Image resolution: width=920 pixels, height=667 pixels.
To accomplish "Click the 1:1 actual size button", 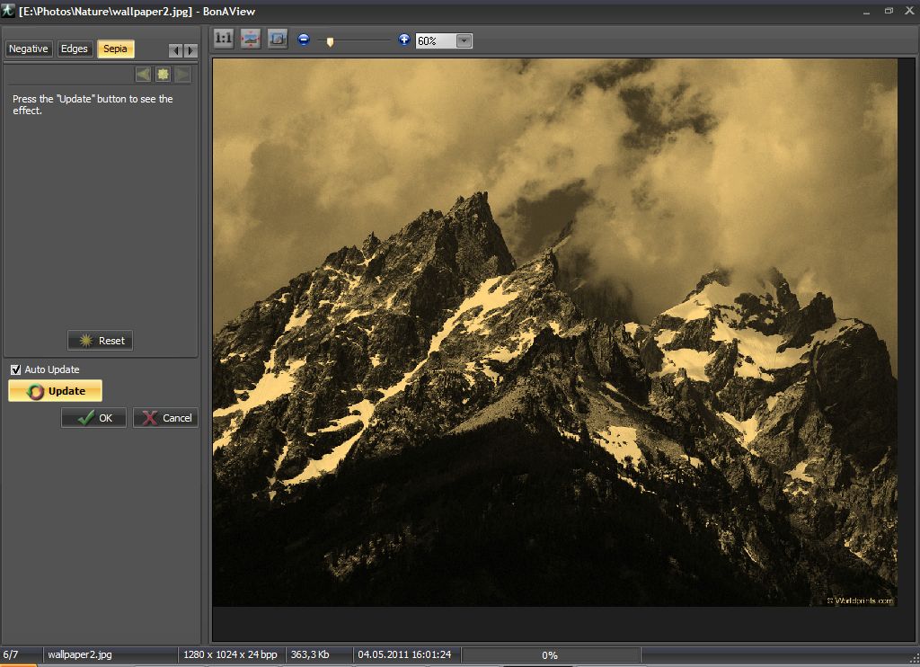I will click(223, 40).
